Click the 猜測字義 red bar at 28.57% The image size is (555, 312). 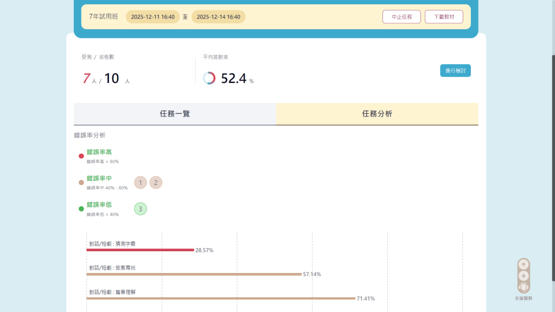(140, 250)
